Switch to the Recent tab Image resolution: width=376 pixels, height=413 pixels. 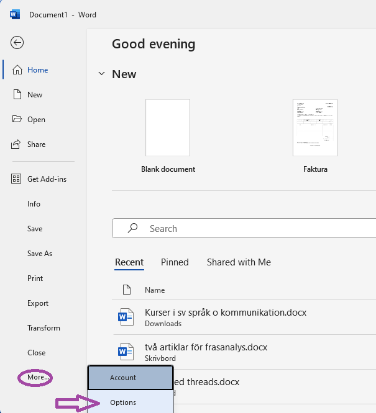[129, 262]
